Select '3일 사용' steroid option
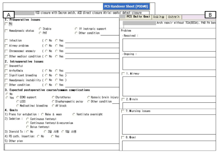This screenshot has height=155, width=219. [45, 131]
